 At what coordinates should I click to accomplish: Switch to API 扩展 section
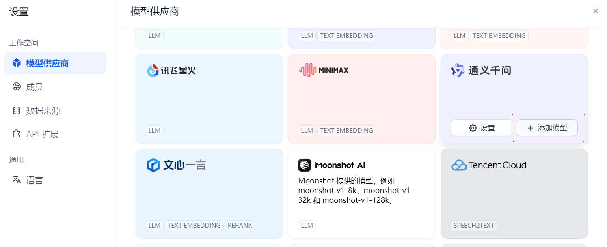[x=42, y=134]
